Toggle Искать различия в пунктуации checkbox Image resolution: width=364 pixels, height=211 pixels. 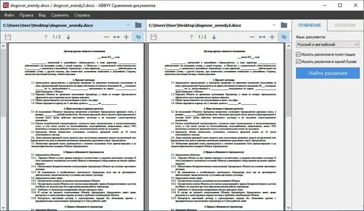pyautogui.click(x=298, y=54)
